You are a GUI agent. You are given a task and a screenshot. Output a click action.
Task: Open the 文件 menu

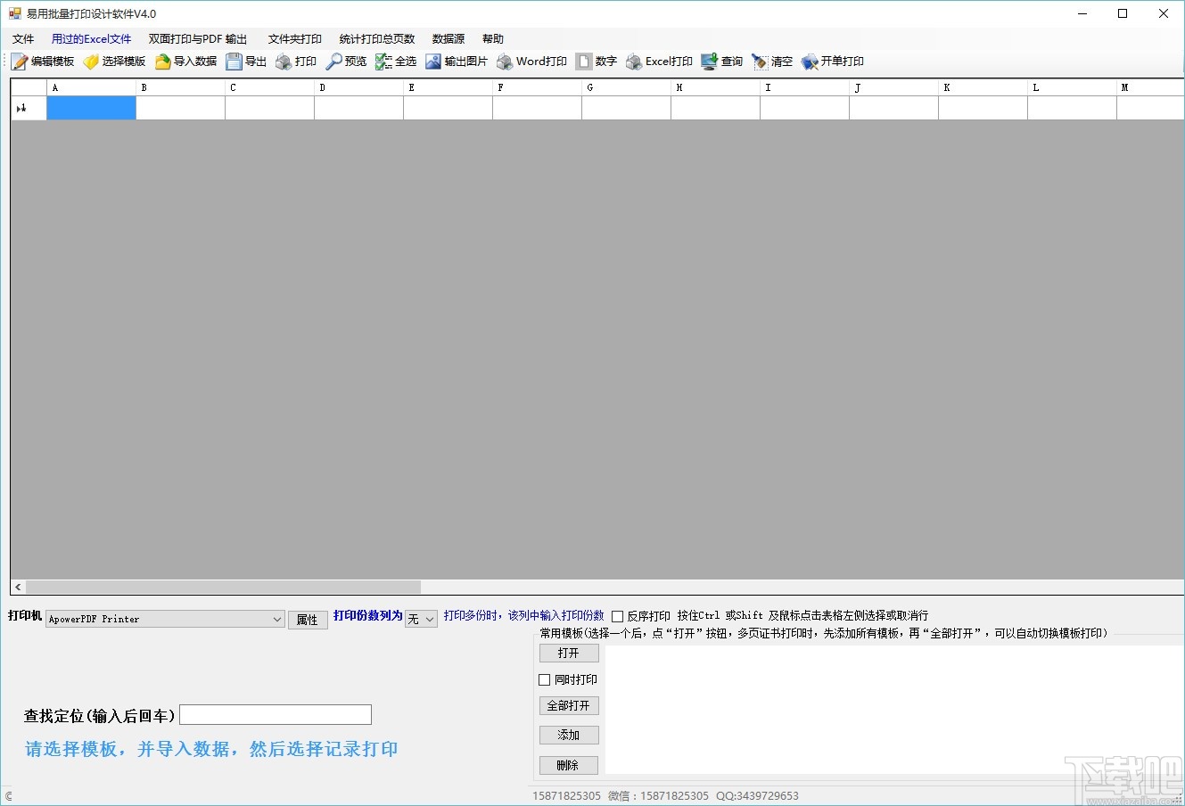(x=23, y=38)
